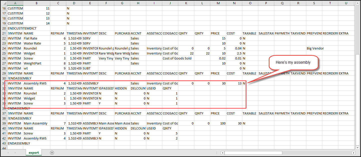Click the PREFVEND header cell in row 29
361x157 pixels.
(x=314, y=73)
